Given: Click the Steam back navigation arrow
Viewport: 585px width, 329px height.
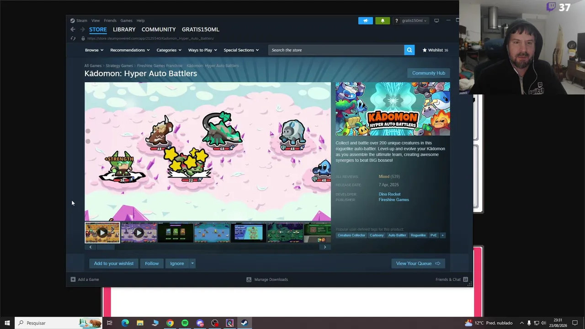Looking at the screenshot, I should click(73, 29).
